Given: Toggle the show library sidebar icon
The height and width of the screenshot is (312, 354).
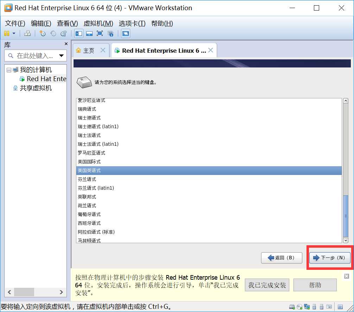Looking at the screenshot, I should (79, 34).
